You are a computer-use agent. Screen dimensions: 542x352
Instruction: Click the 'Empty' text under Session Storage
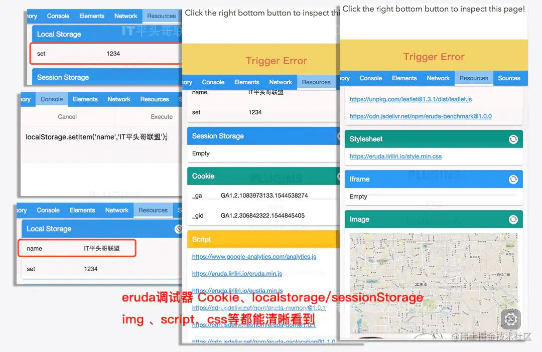point(201,153)
